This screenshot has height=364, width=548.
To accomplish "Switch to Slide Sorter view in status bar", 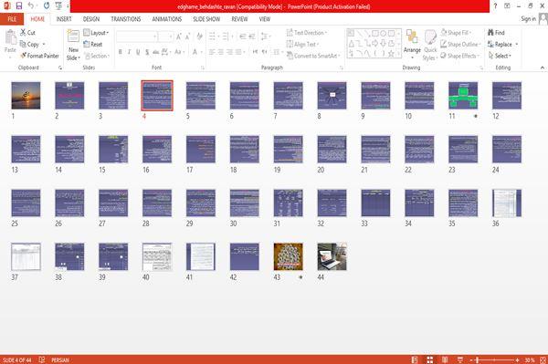I will [430, 359].
